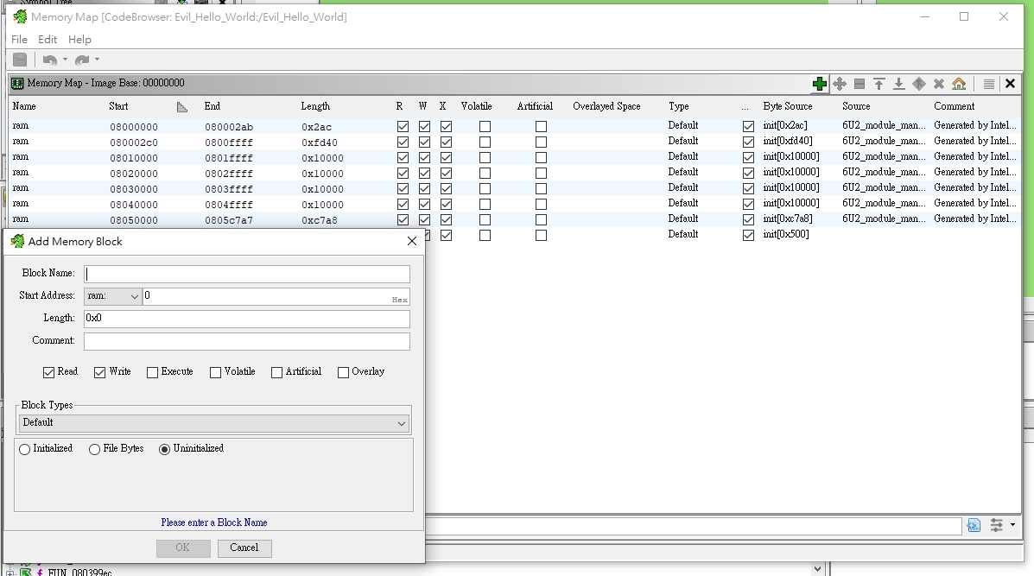Viewport: 1034px width, 576px height.
Task: Click the filter options sliders icon
Action: click(996, 525)
